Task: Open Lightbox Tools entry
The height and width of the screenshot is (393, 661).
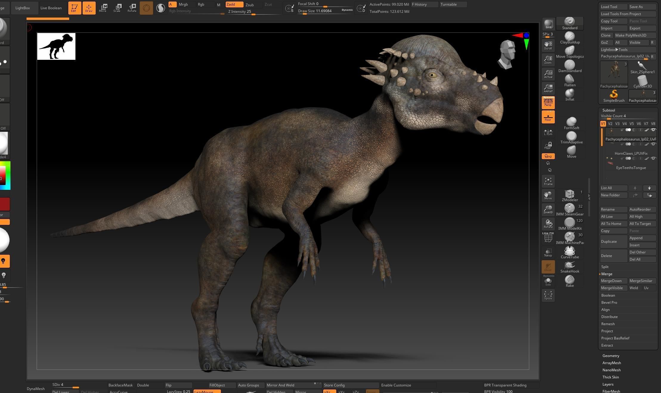Action: (628, 49)
